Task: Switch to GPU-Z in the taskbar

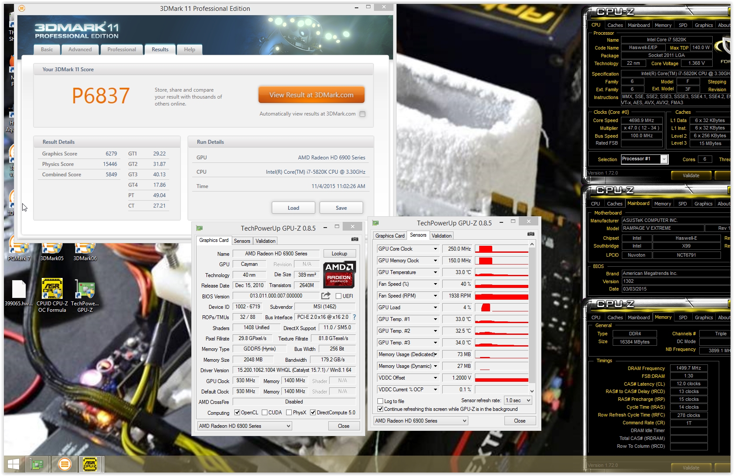Action: point(37,464)
